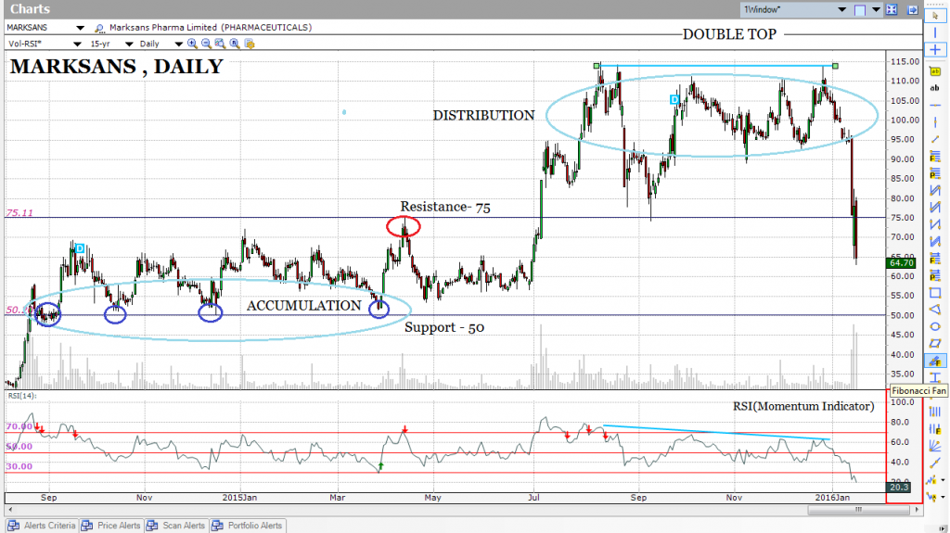Click the green handle at double top line end
Screen dimensions: 950x533
click(x=836, y=66)
